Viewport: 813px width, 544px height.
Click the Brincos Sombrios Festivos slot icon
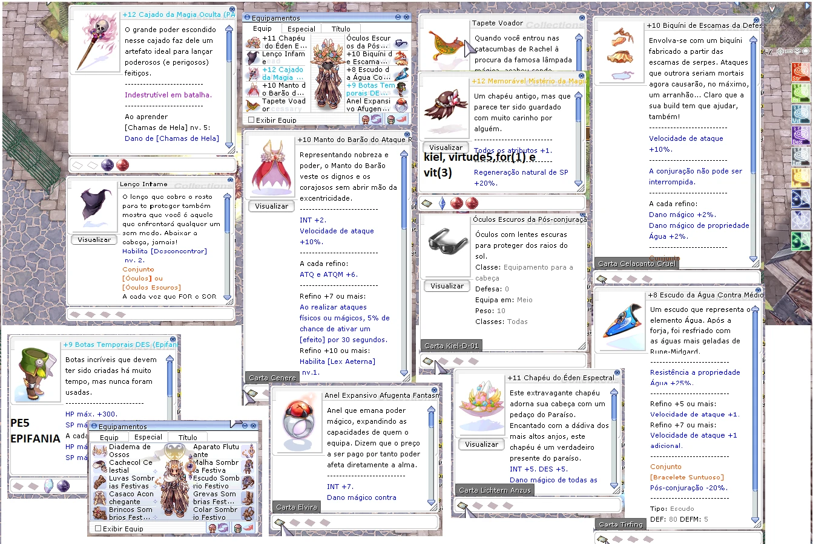click(100, 514)
